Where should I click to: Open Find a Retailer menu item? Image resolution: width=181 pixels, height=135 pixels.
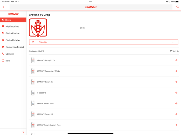point(13,40)
